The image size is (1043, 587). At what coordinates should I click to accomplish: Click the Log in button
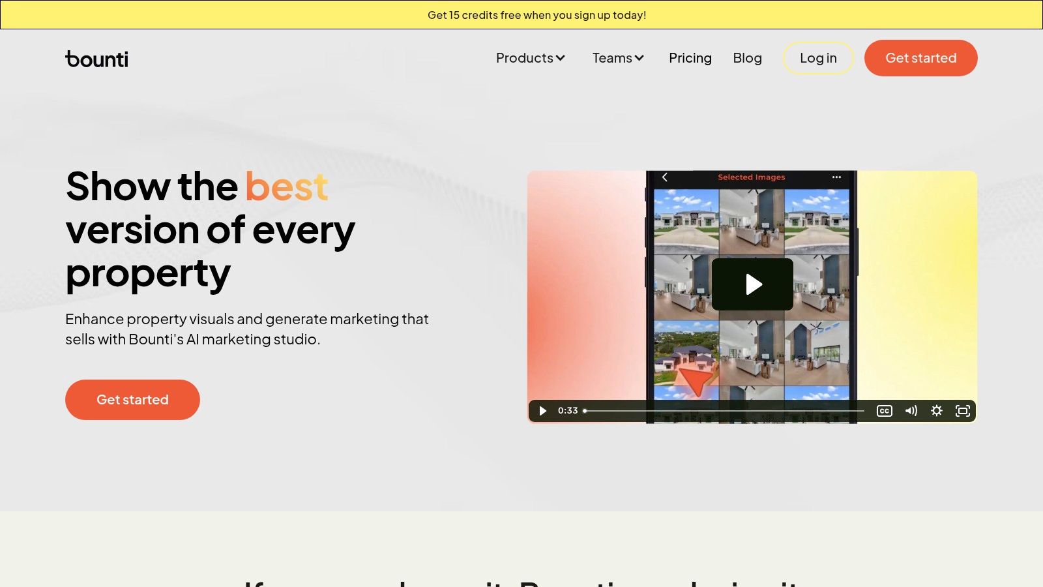[x=818, y=58]
